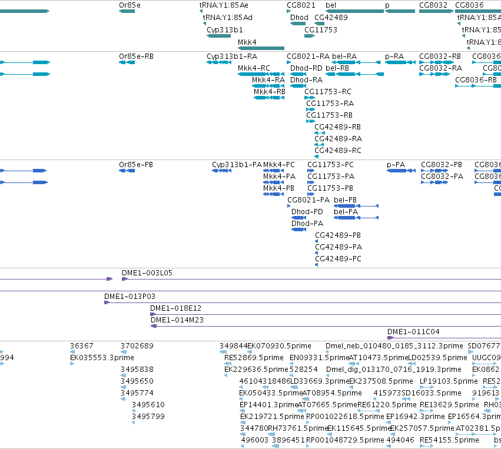501x449 pixels.
Task: Click the Dhod gene glyph
Action: coord(298,24)
